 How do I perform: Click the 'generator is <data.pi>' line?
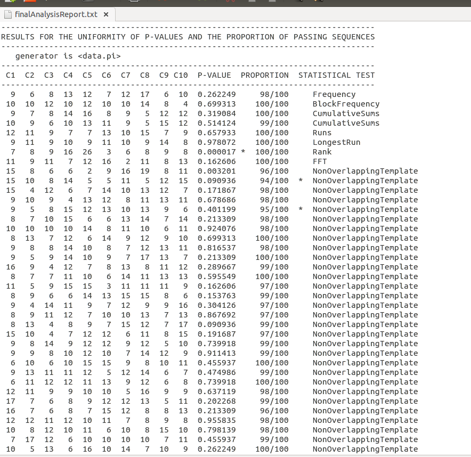68,56
